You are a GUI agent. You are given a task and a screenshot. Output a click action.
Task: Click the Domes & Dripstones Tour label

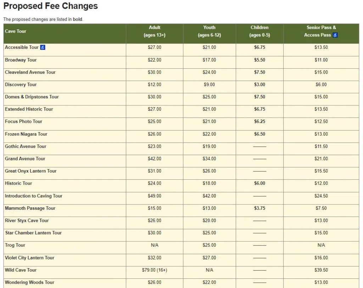tap(32, 97)
